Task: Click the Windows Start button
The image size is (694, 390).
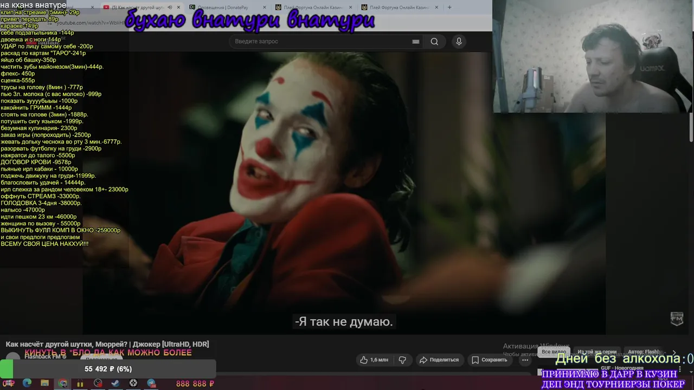Action: [9, 383]
